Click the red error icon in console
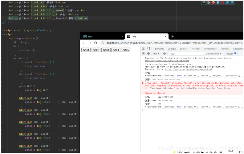Screen dimensions: 244x154 click(x=143, y=83)
